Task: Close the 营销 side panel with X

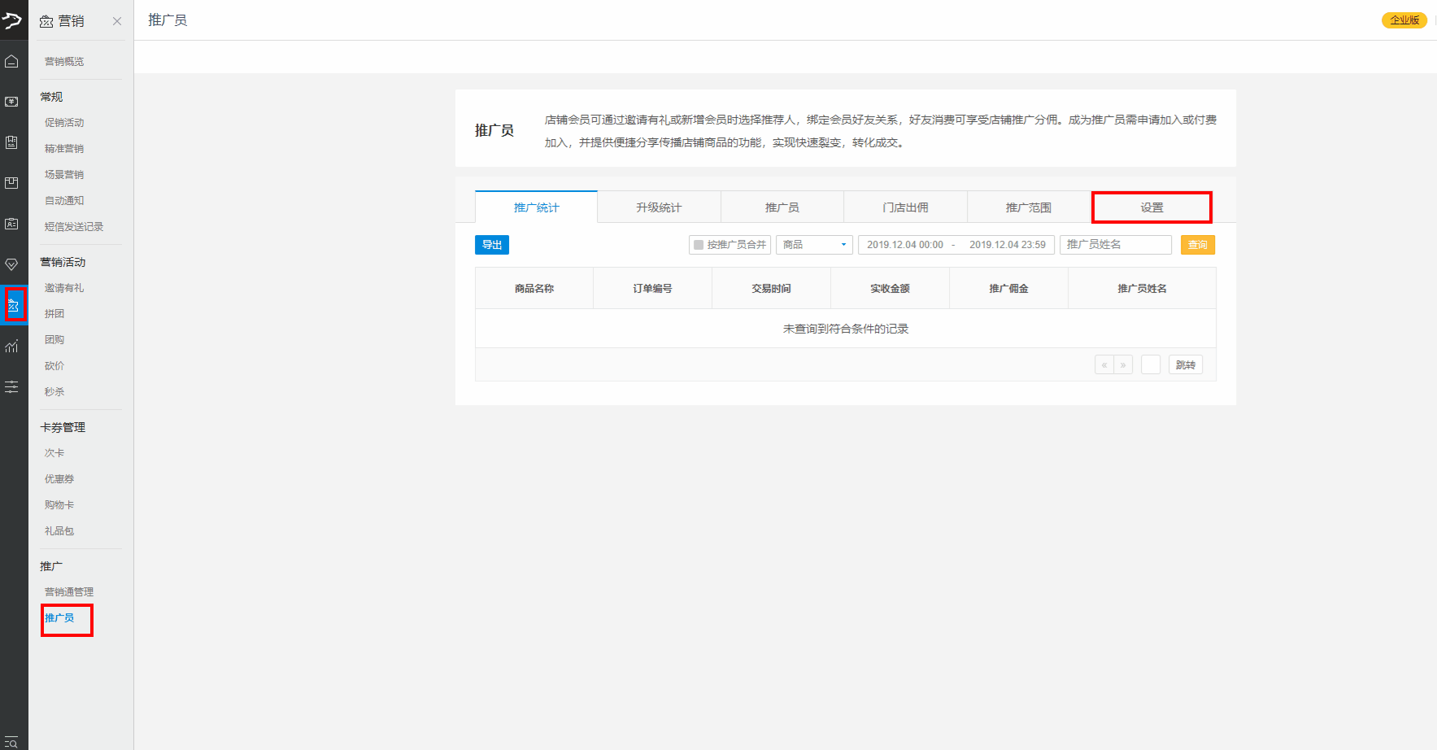Action: (117, 21)
